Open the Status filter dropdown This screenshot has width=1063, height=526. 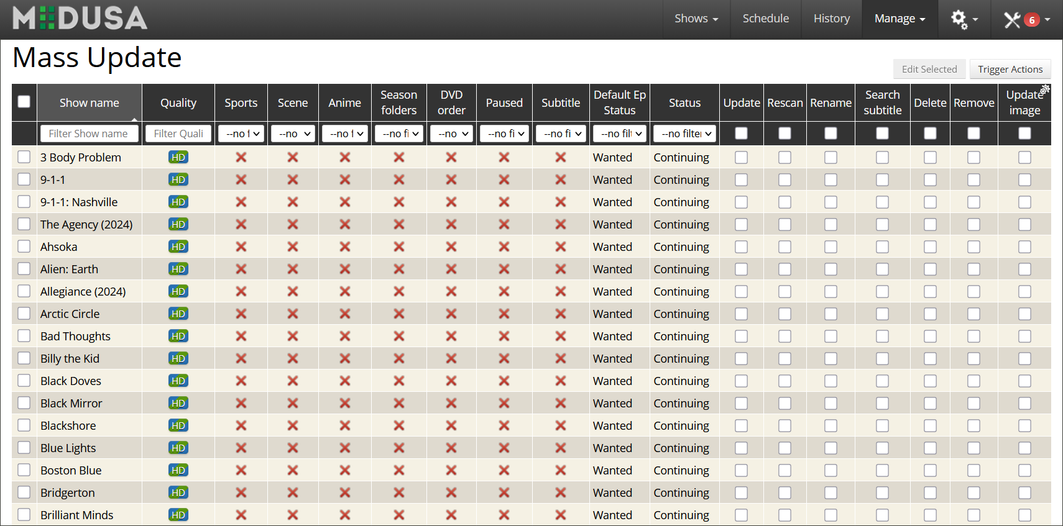pyautogui.click(x=685, y=134)
